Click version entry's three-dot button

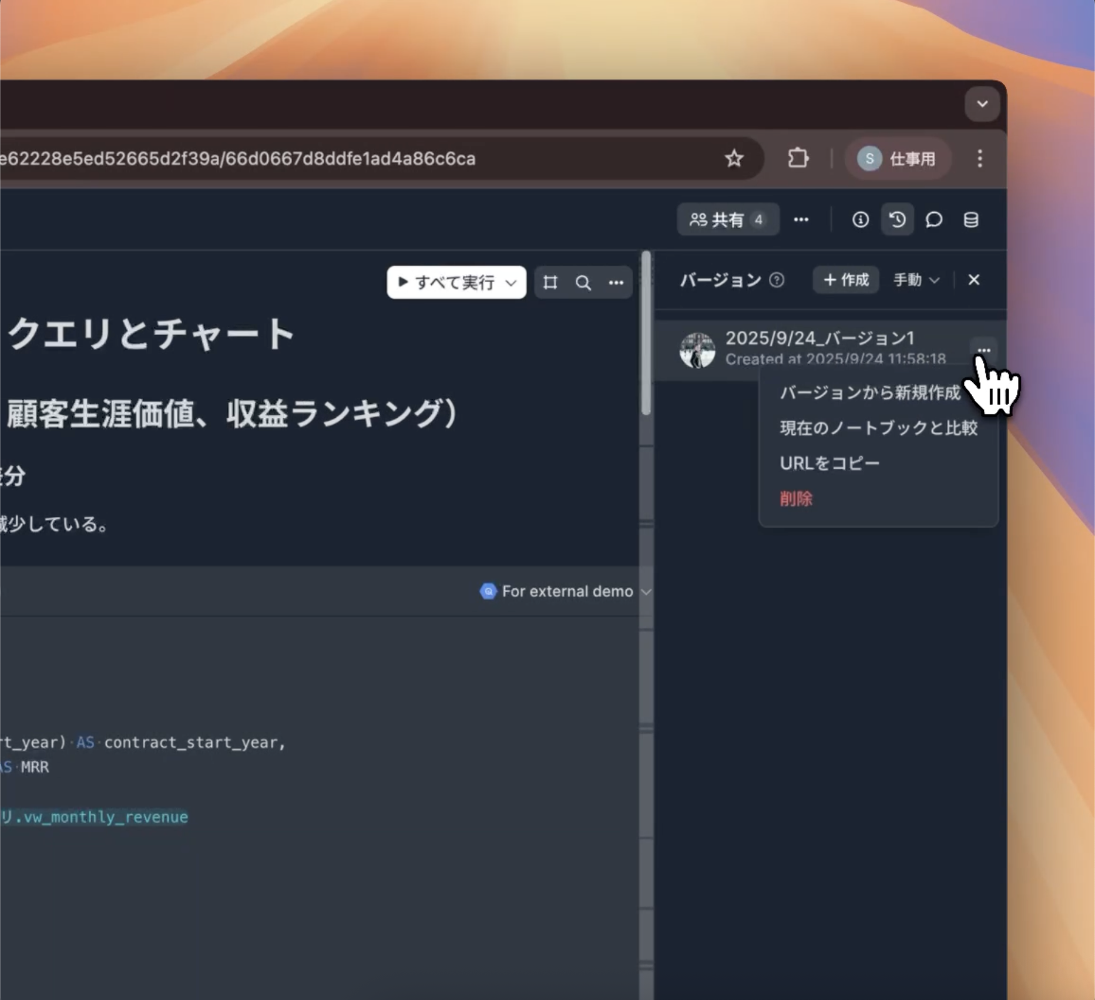983,350
